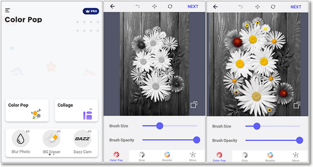The width and height of the screenshot is (313, 167).
Task: Go back from the middle editor screen
Action: [113, 7]
